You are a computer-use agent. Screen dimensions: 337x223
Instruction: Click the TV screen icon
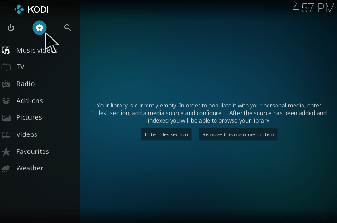point(6,67)
